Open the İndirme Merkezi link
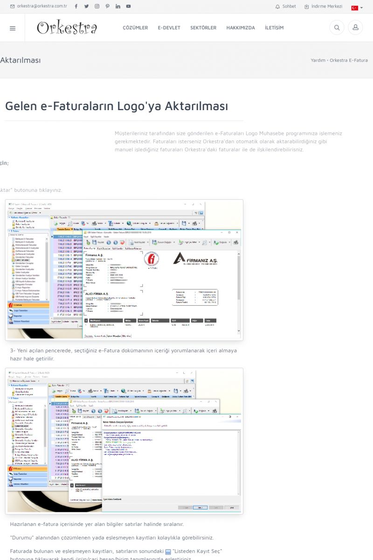 point(323,7)
